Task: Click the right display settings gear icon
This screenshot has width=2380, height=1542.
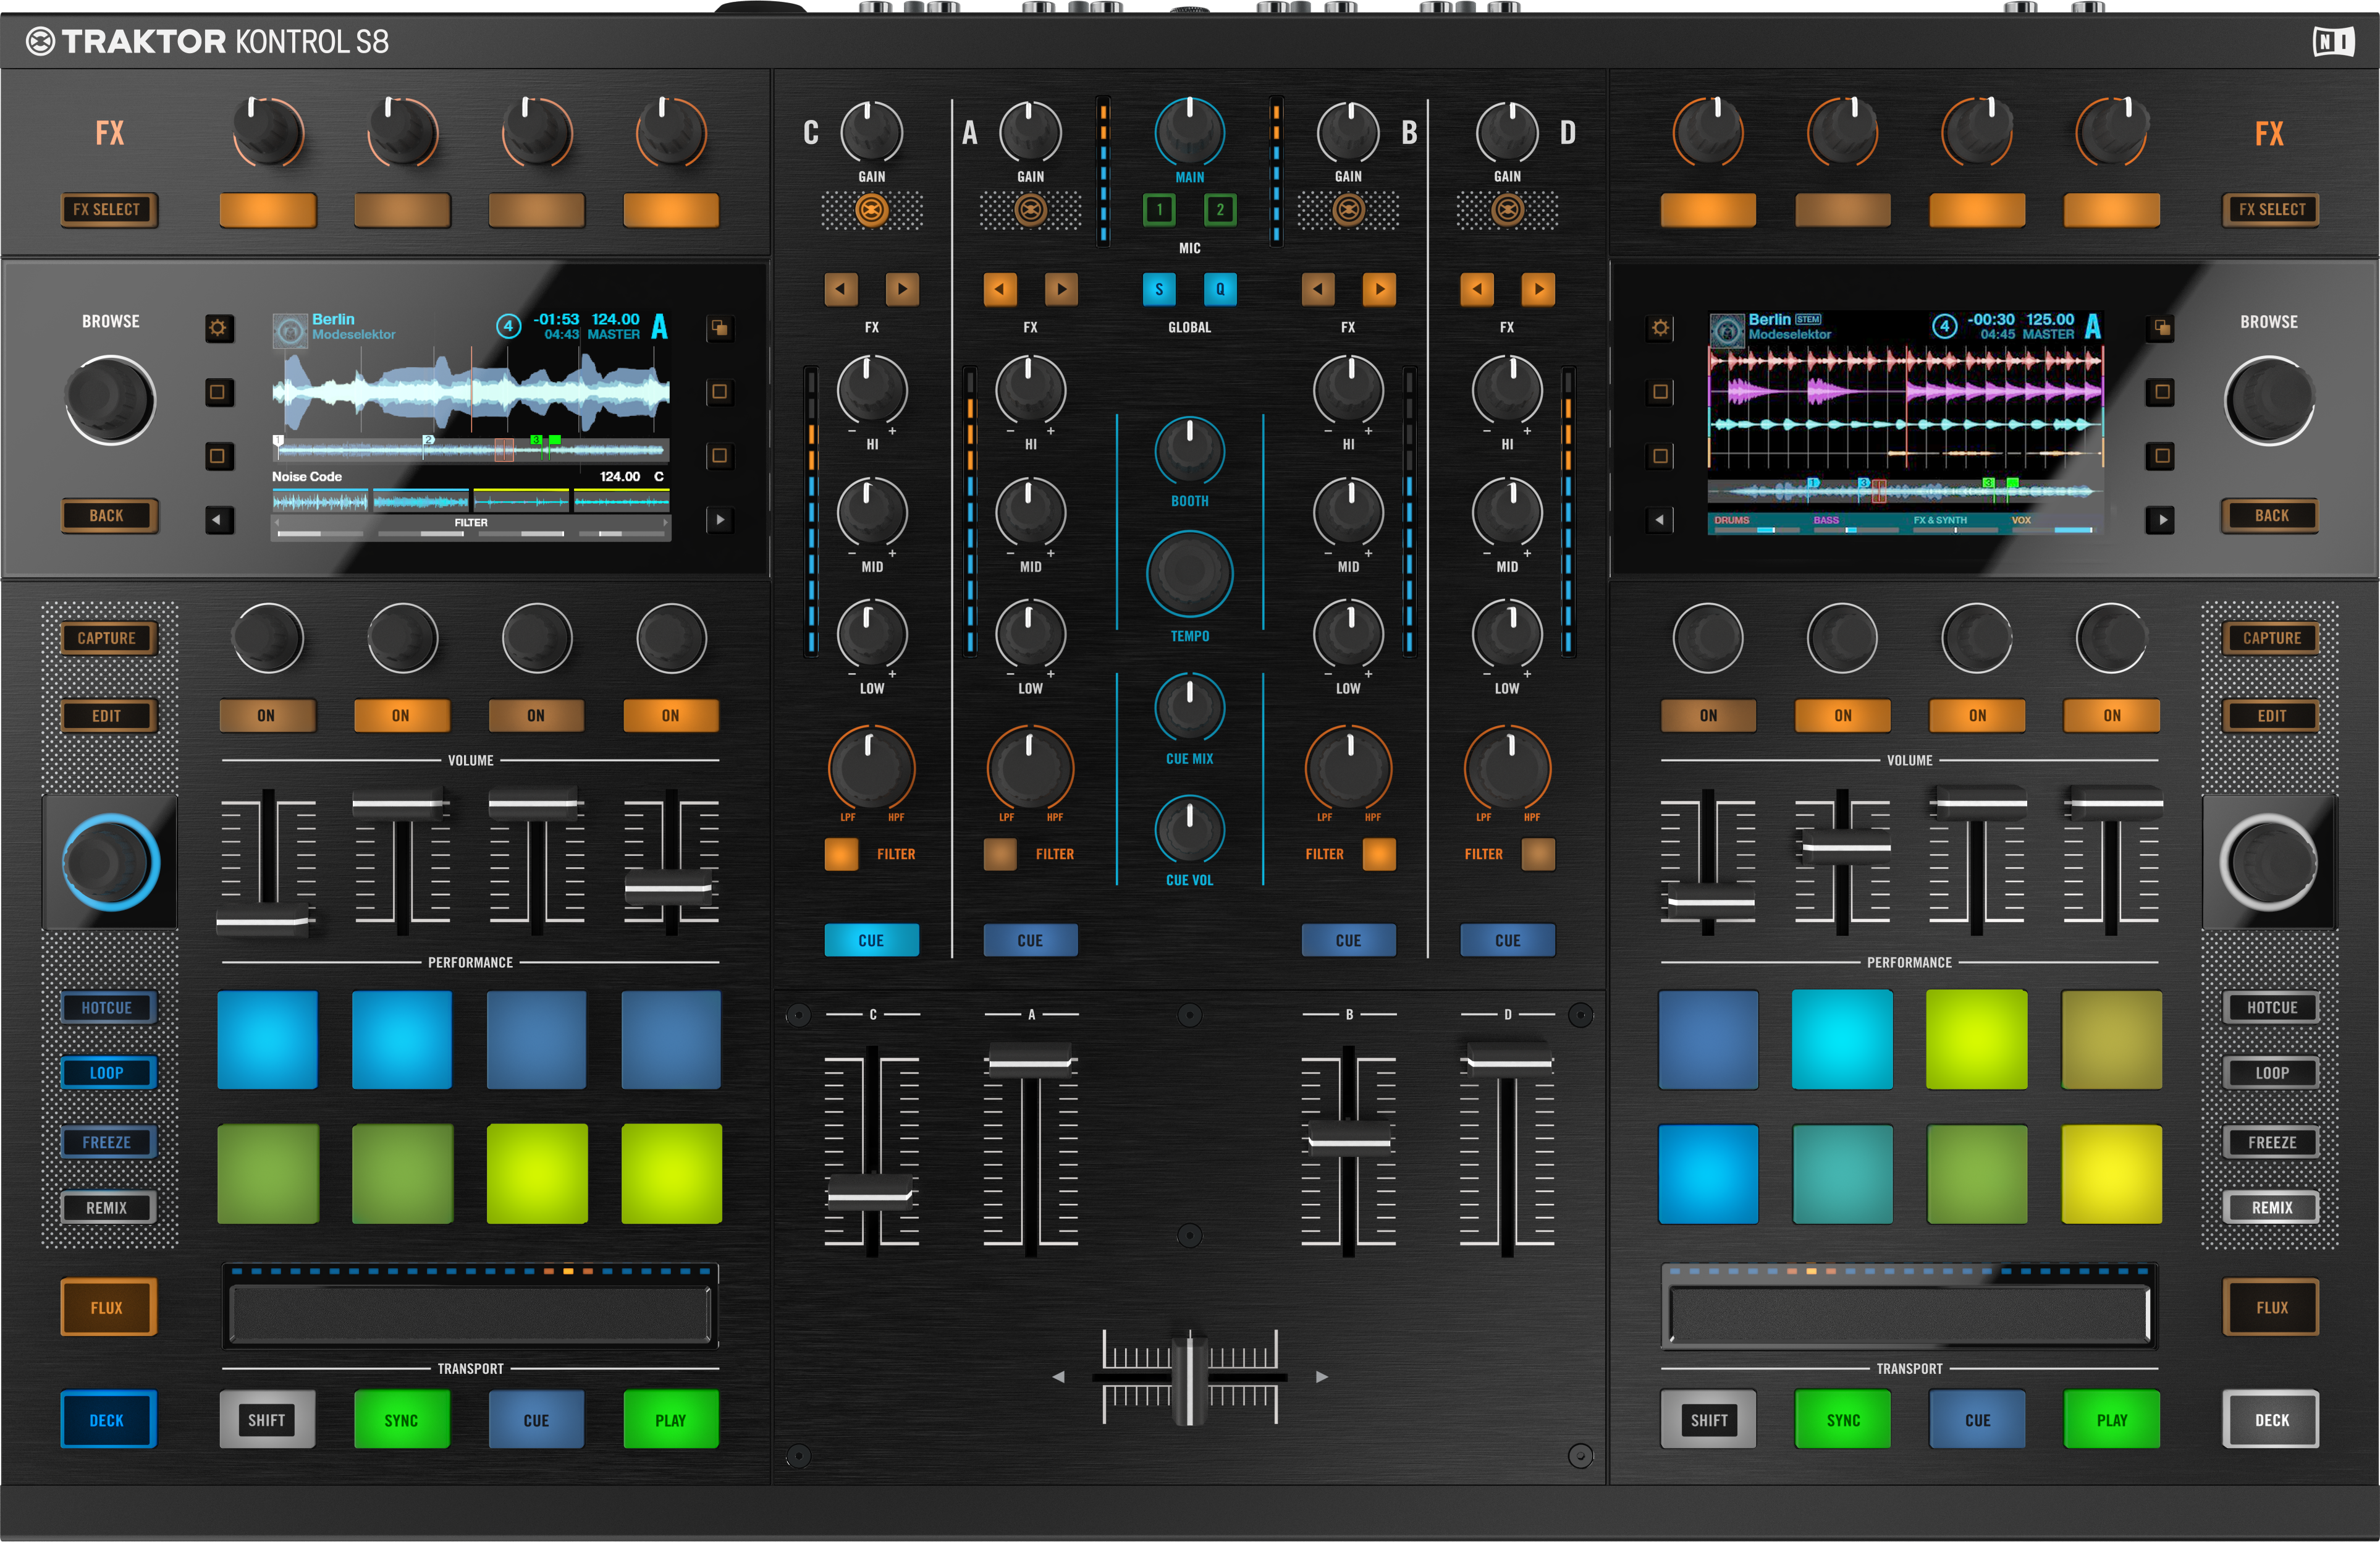Action: (x=1660, y=328)
